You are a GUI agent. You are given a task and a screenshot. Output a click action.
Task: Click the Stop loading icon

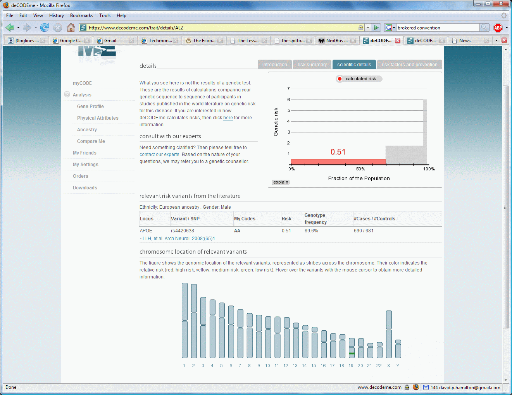58,27
